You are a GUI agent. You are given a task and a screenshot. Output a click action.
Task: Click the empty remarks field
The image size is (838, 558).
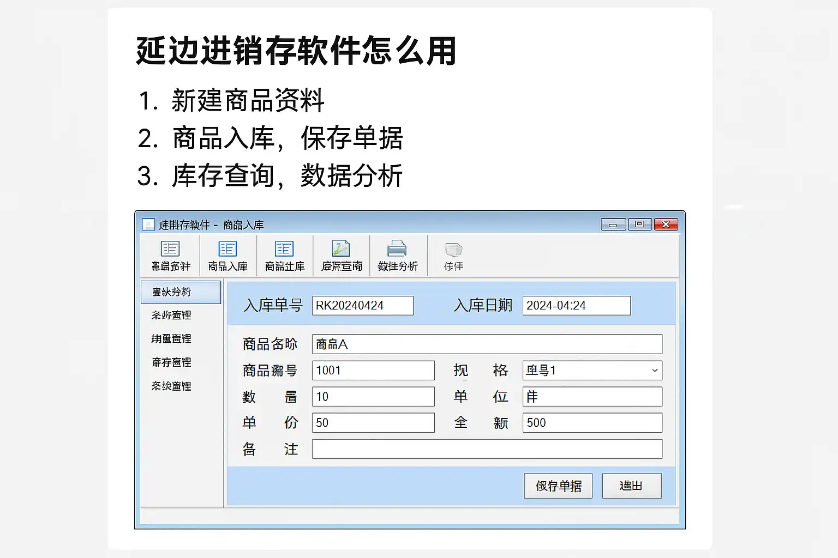click(x=487, y=449)
